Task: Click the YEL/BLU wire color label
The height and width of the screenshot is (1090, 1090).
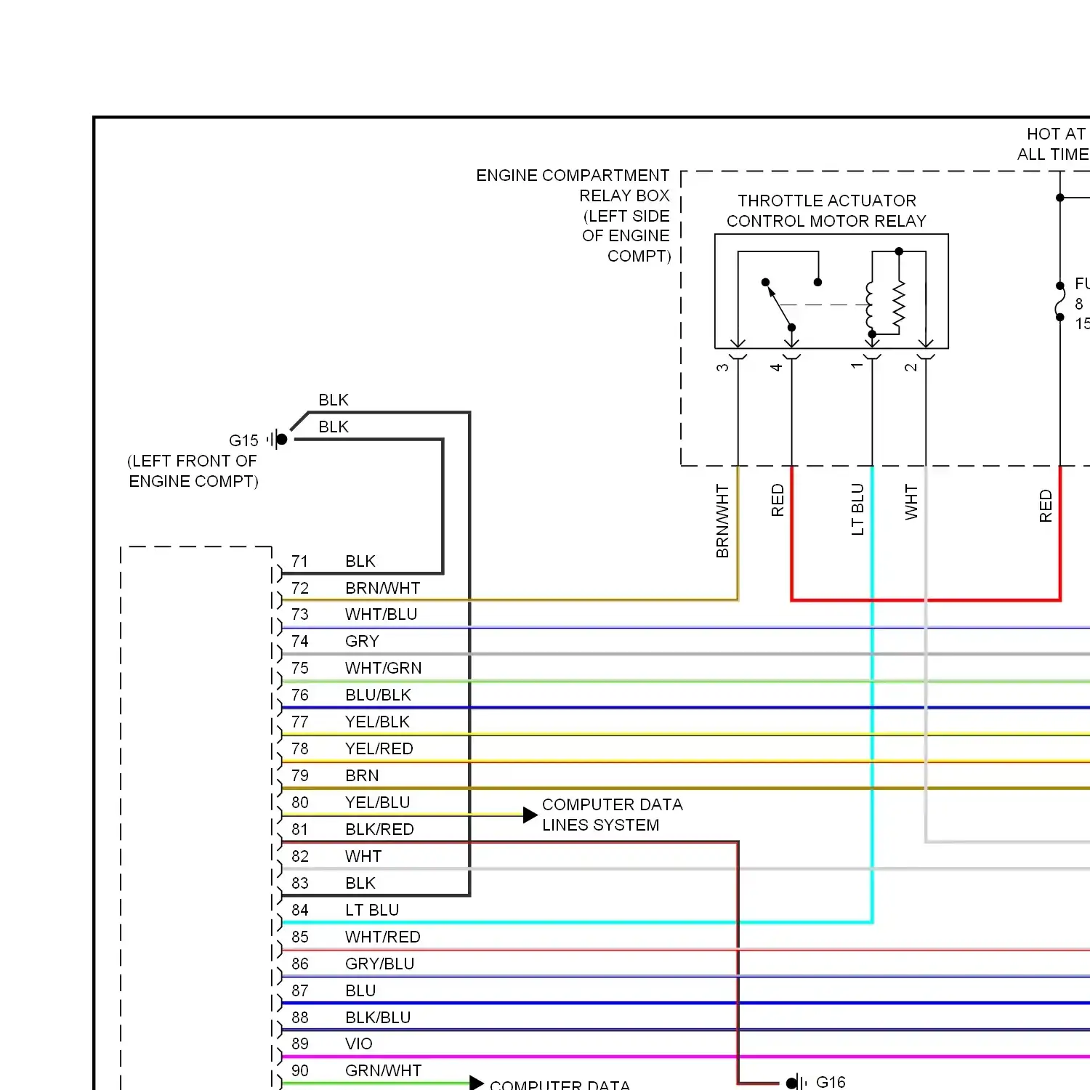Action: tap(378, 802)
